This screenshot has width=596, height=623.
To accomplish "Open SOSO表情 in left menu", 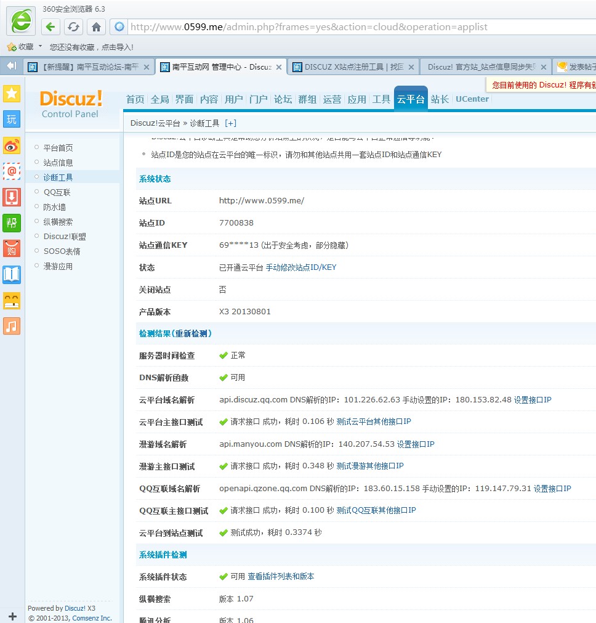I will 62,251.
